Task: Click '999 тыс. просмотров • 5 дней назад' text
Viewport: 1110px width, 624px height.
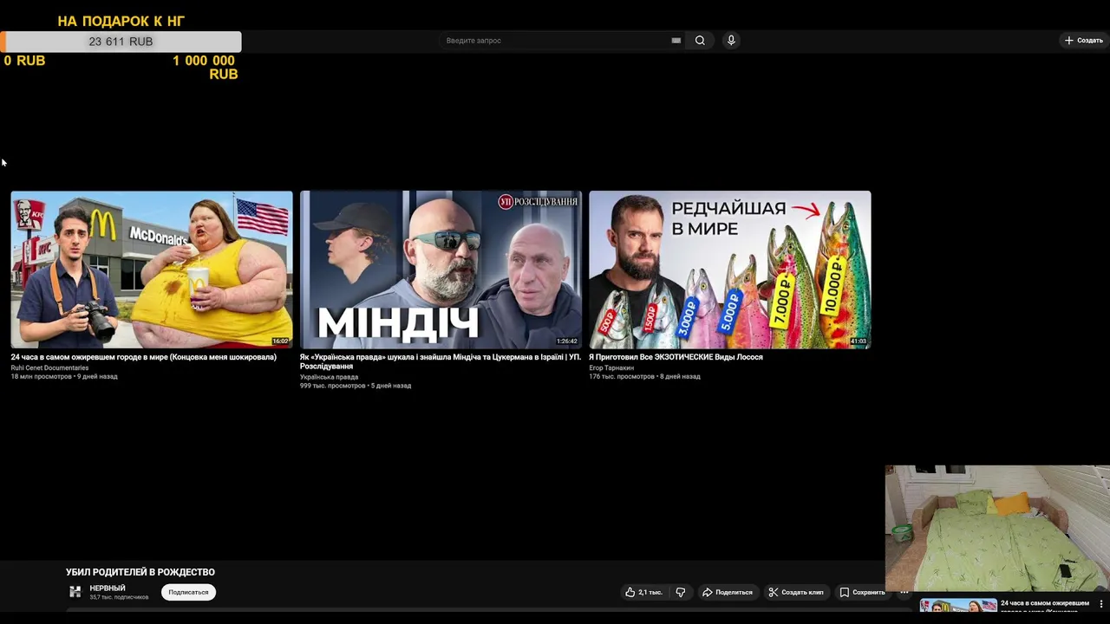Action: pyautogui.click(x=356, y=387)
